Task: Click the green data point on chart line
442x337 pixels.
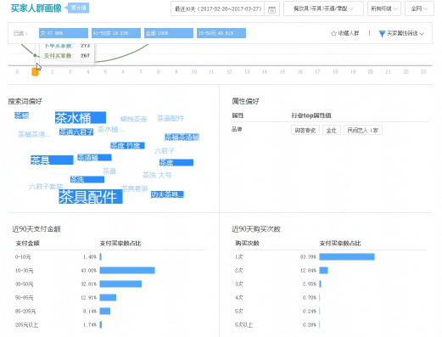Action: pyautogui.click(x=35, y=55)
